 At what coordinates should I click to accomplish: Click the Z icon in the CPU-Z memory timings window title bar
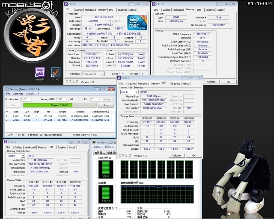[x=154, y=4]
